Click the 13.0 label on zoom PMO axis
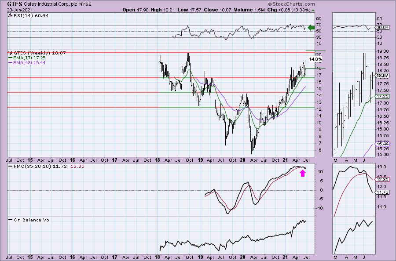Screen dimensions: 396x261 pos(381,167)
